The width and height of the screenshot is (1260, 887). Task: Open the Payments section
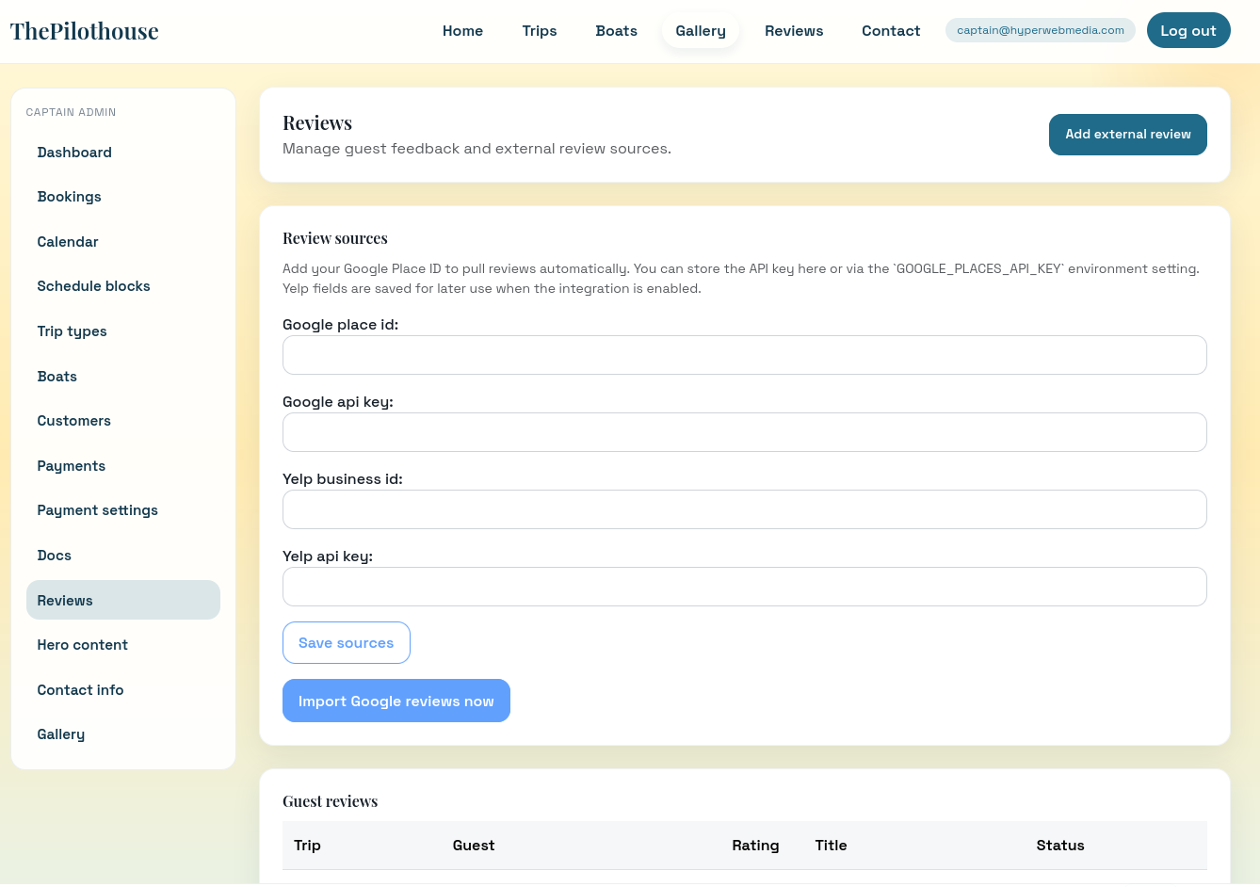click(x=71, y=466)
